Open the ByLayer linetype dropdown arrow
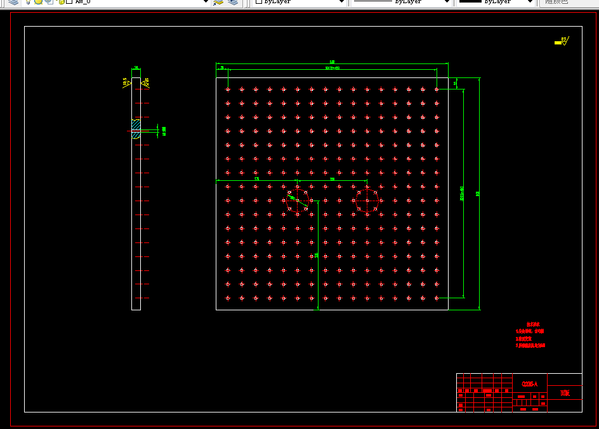Screen dimensions: 599x429 point(446,1)
